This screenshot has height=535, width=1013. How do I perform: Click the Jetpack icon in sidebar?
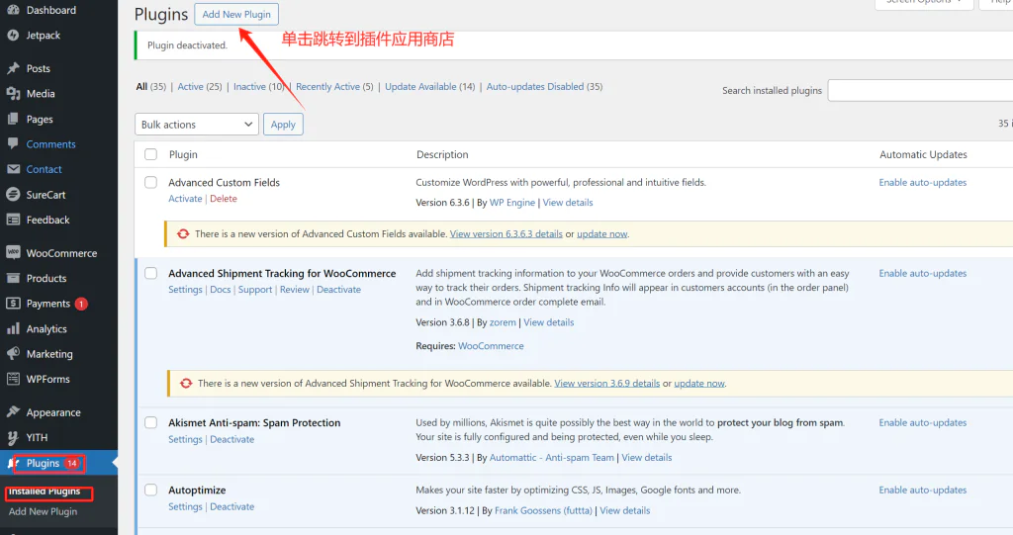coord(13,36)
